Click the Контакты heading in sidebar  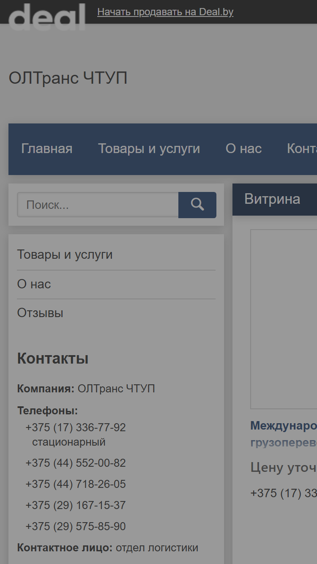tap(53, 359)
